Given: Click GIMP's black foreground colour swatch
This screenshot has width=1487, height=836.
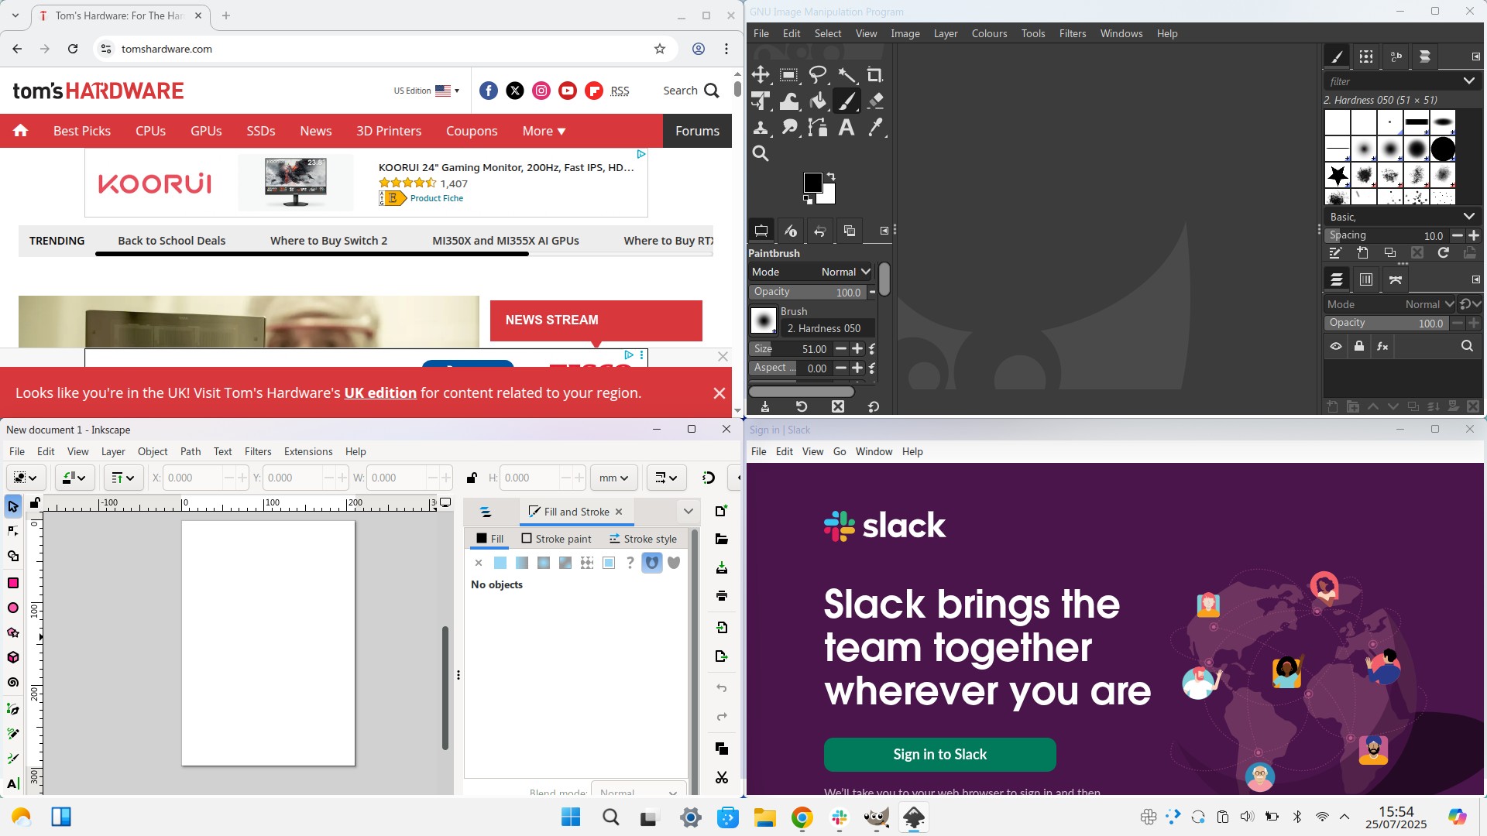Looking at the screenshot, I should coord(812,183).
